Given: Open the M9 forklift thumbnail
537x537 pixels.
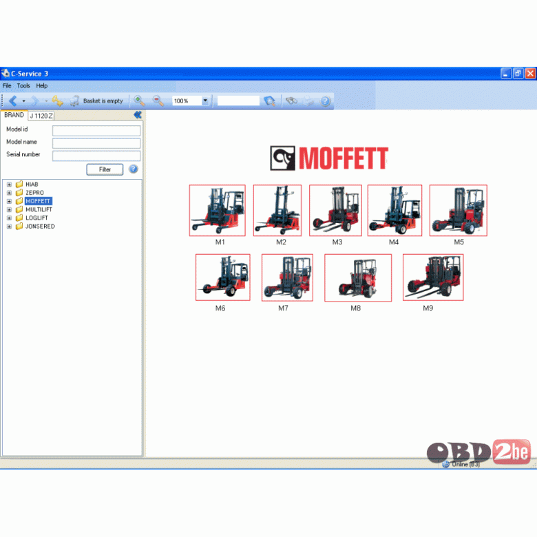Looking at the screenshot, I should [x=433, y=277].
